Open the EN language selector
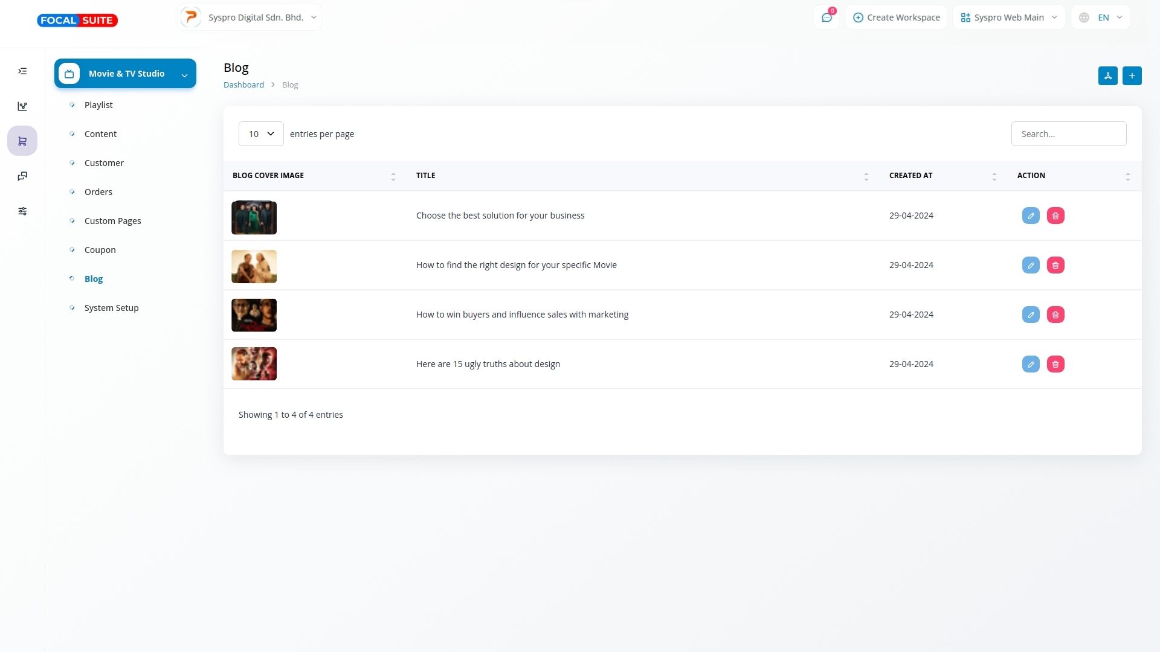 point(1101,18)
